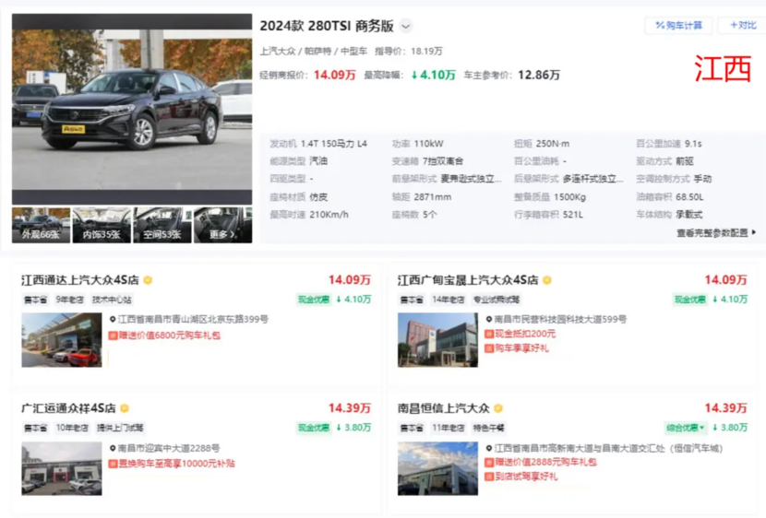Click gift icon beside 购车季享好礼
The image size is (766, 518).
point(489,348)
